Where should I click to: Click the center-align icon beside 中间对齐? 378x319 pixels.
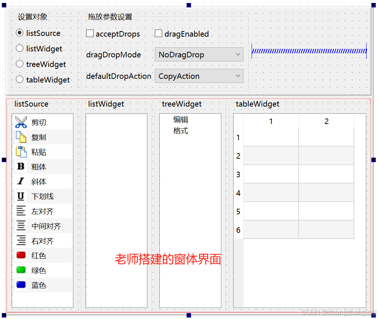click(x=21, y=225)
